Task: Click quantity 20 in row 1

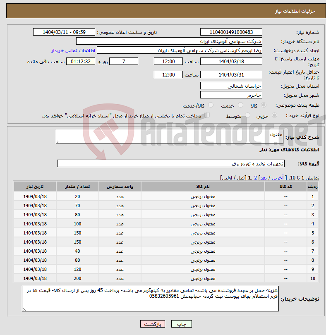Action: tap(77, 196)
